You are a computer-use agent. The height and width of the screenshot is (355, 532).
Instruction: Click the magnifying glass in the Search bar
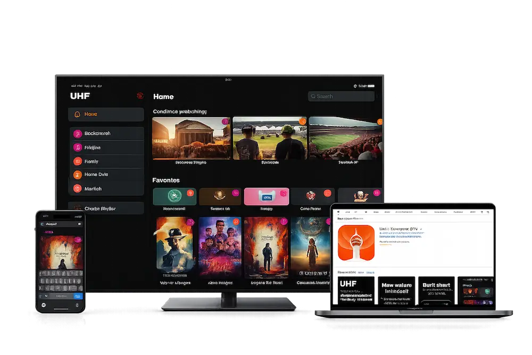(314, 96)
